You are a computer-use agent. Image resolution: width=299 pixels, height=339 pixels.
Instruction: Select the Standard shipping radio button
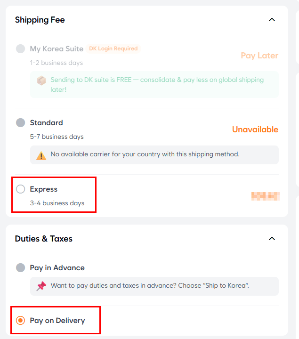[21, 122]
